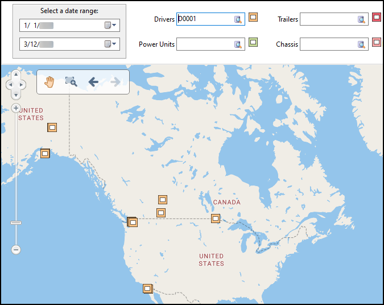Toggle the red Trailers marker button
The width and height of the screenshot is (384, 305).
(377, 18)
